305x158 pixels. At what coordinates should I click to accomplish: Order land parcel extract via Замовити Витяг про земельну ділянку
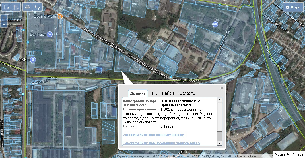point(153,135)
